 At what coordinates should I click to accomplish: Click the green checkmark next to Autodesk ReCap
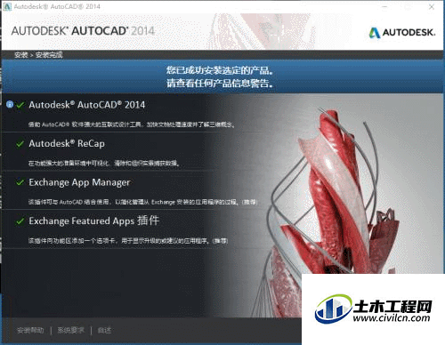tap(20, 144)
